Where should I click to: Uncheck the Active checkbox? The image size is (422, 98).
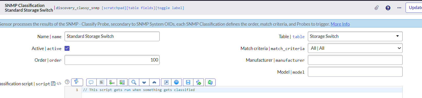point(67,48)
